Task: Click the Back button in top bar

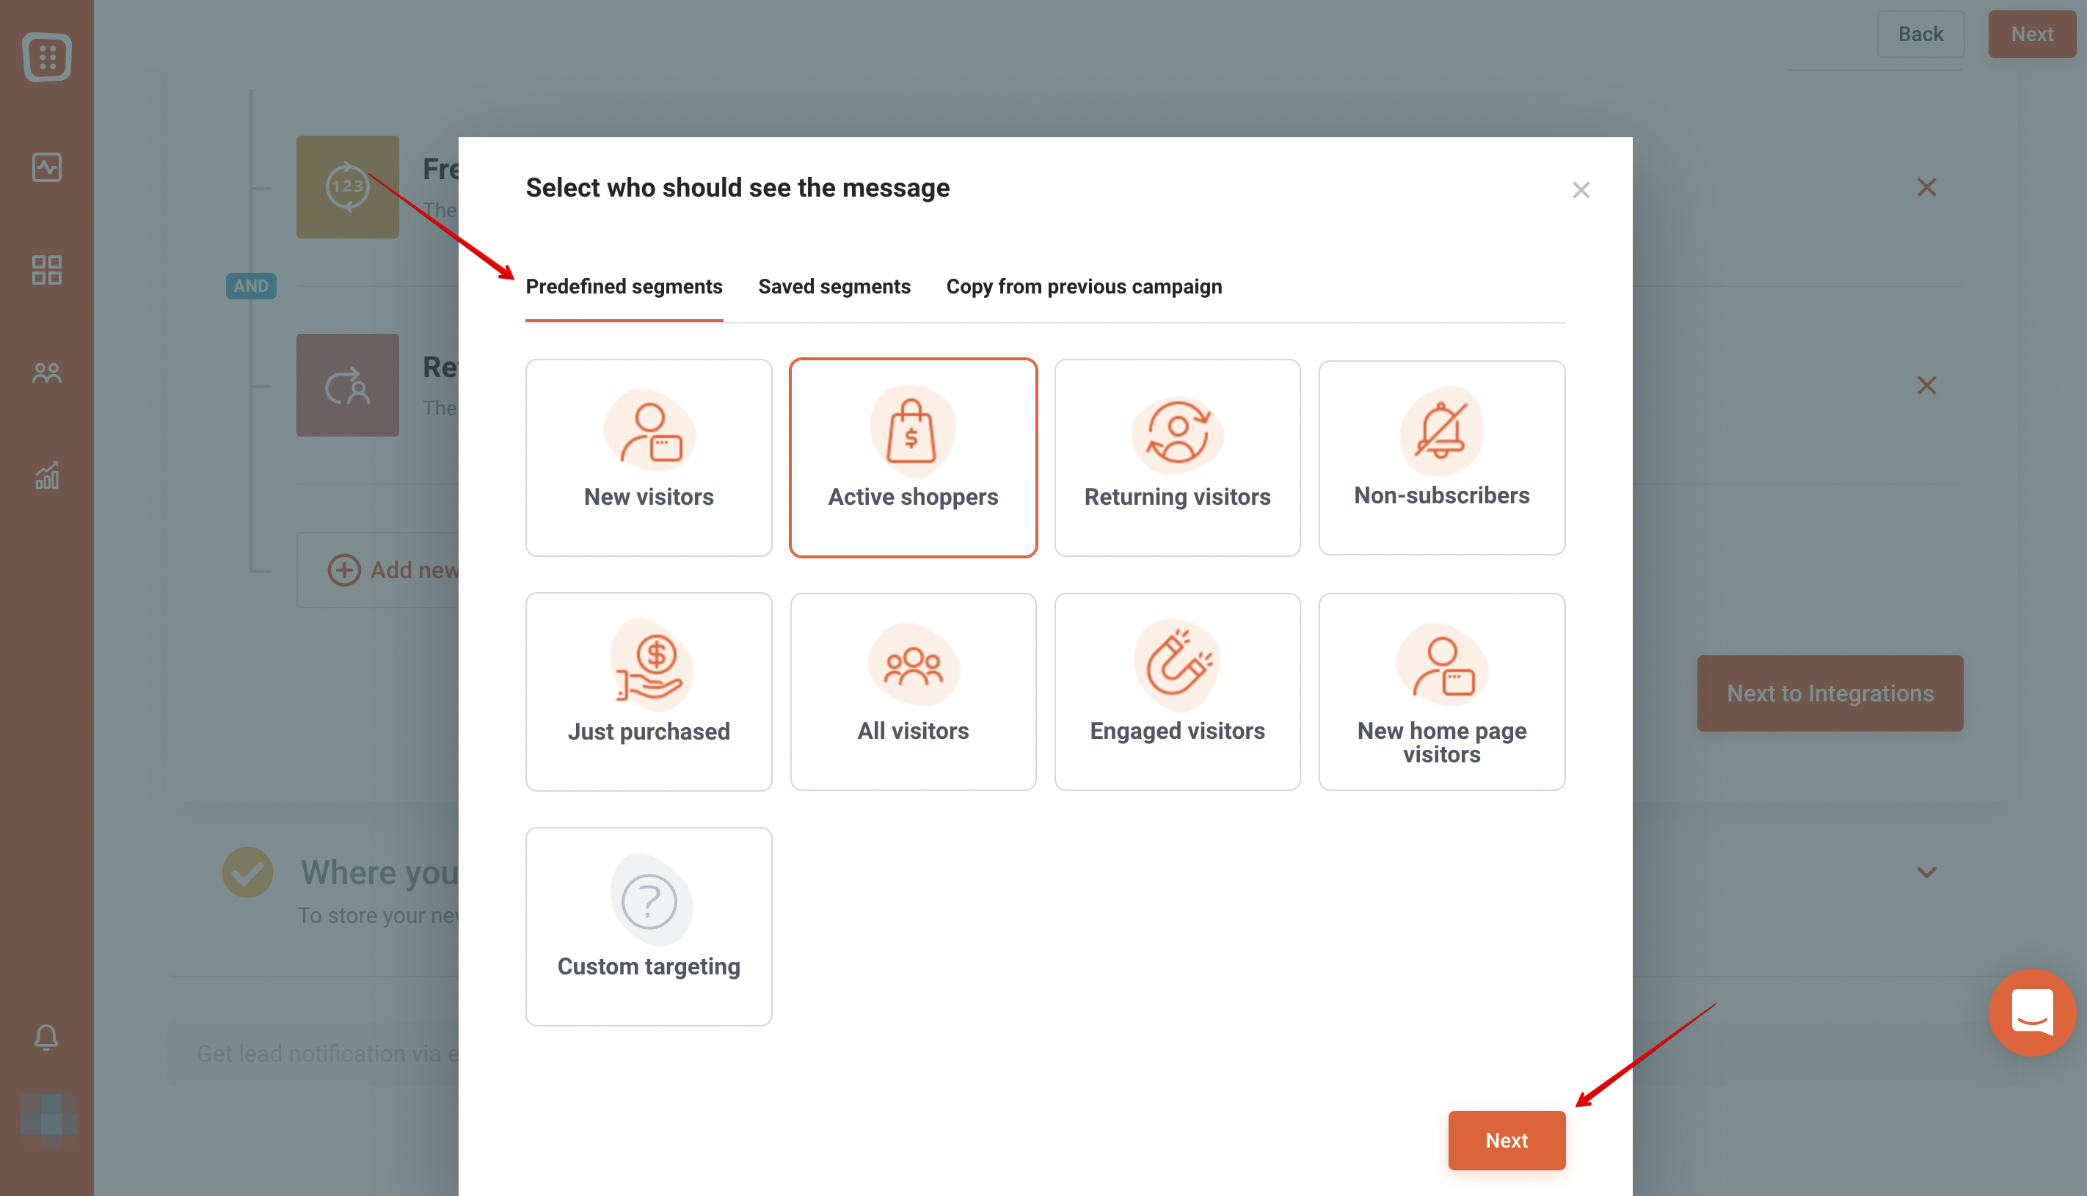Action: (1920, 34)
